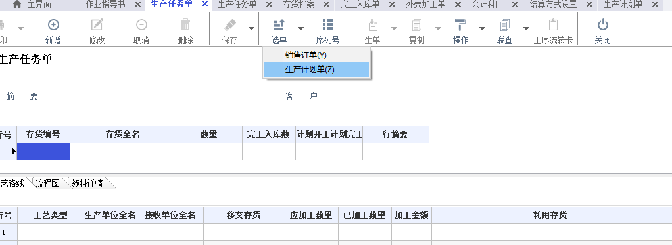Expand the 操作 dropdown arrow
Viewport: 672px width, 245px height.
[x=482, y=29]
